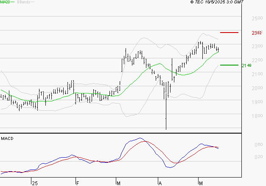This screenshot has height=186, width=266.
Task: Click the bottom of the April low spike
Action: 166,129
